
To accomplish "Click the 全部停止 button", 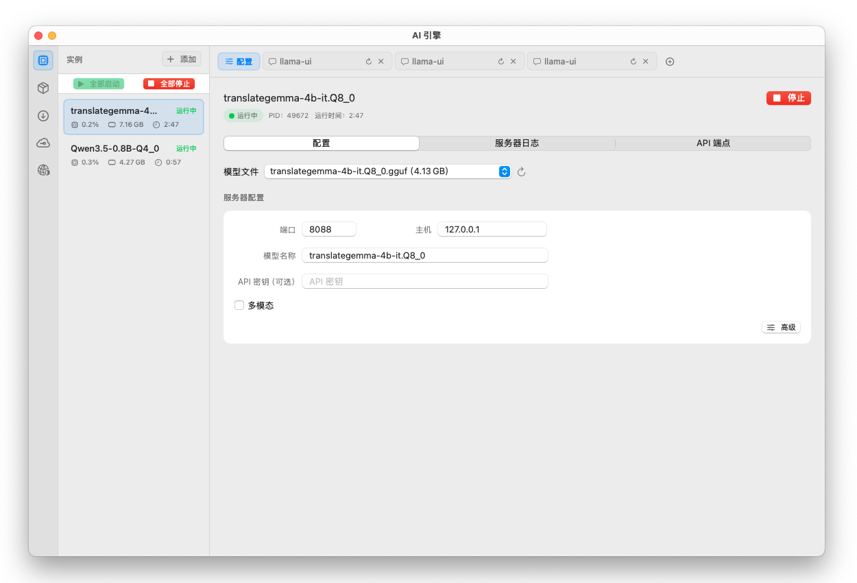I will click(x=169, y=84).
